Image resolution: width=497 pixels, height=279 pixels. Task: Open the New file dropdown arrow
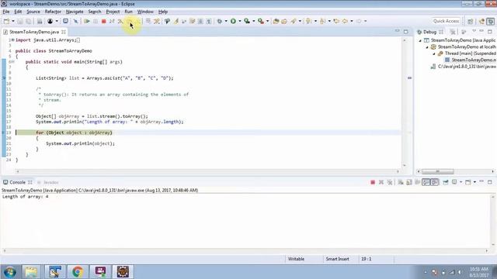click(x=13, y=21)
